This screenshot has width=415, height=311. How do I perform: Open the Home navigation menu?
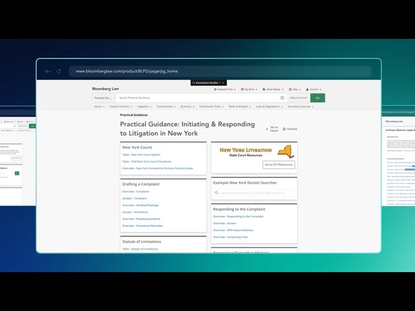point(99,106)
